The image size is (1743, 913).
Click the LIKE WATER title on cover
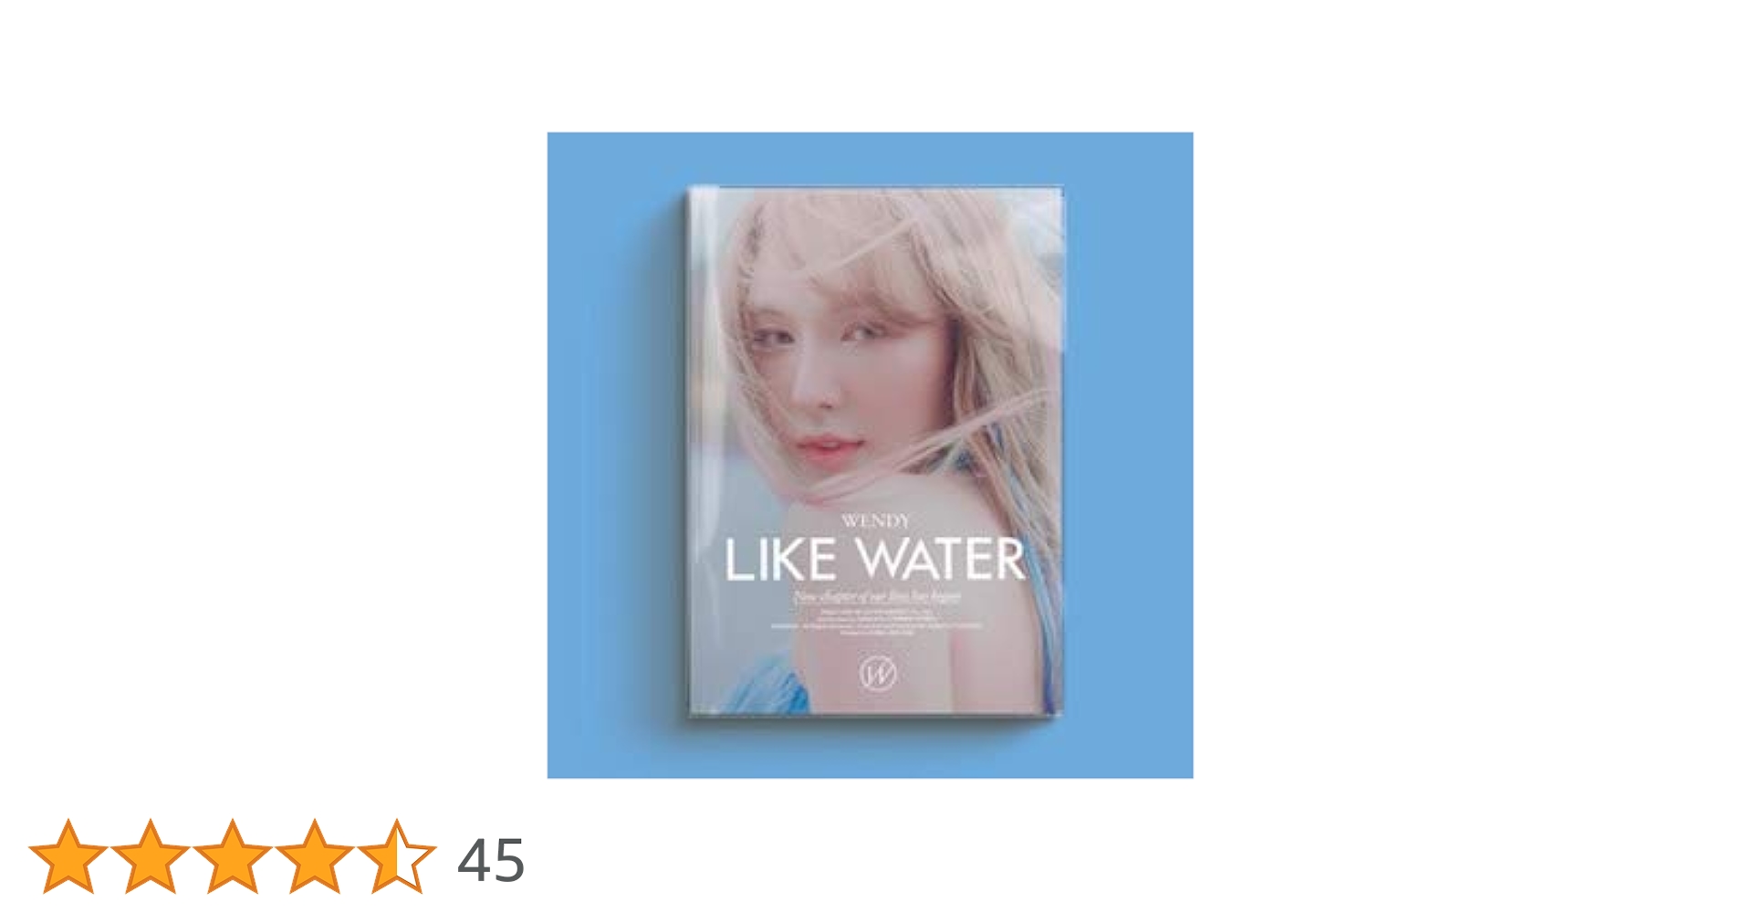874,560
